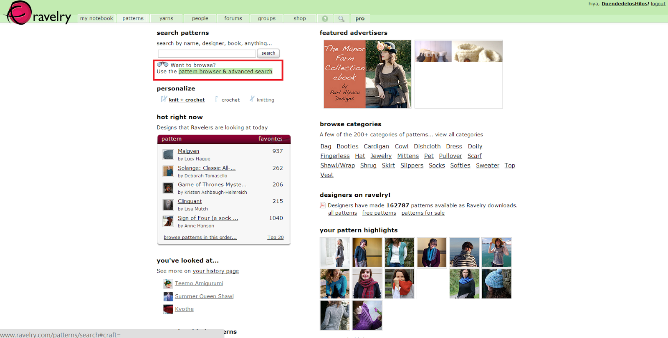Open the pro tab
The width and height of the screenshot is (668, 338).
pyautogui.click(x=360, y=19)
